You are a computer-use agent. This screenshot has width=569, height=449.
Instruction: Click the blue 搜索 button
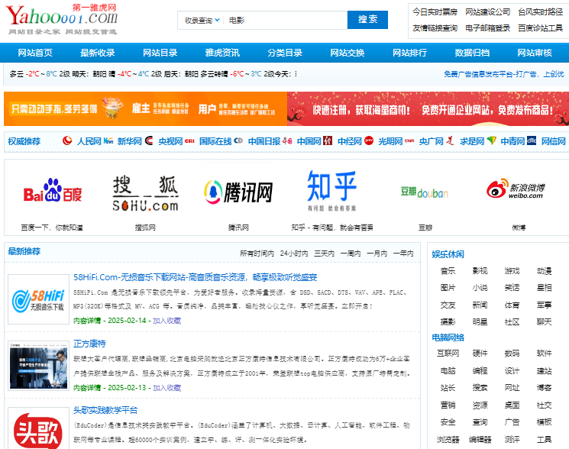367,20
